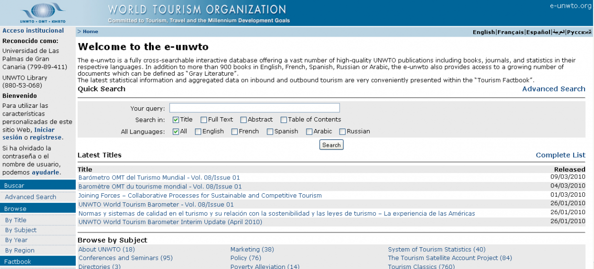Check the French language checkbox

pyautogui.click(x=234, y=132)
